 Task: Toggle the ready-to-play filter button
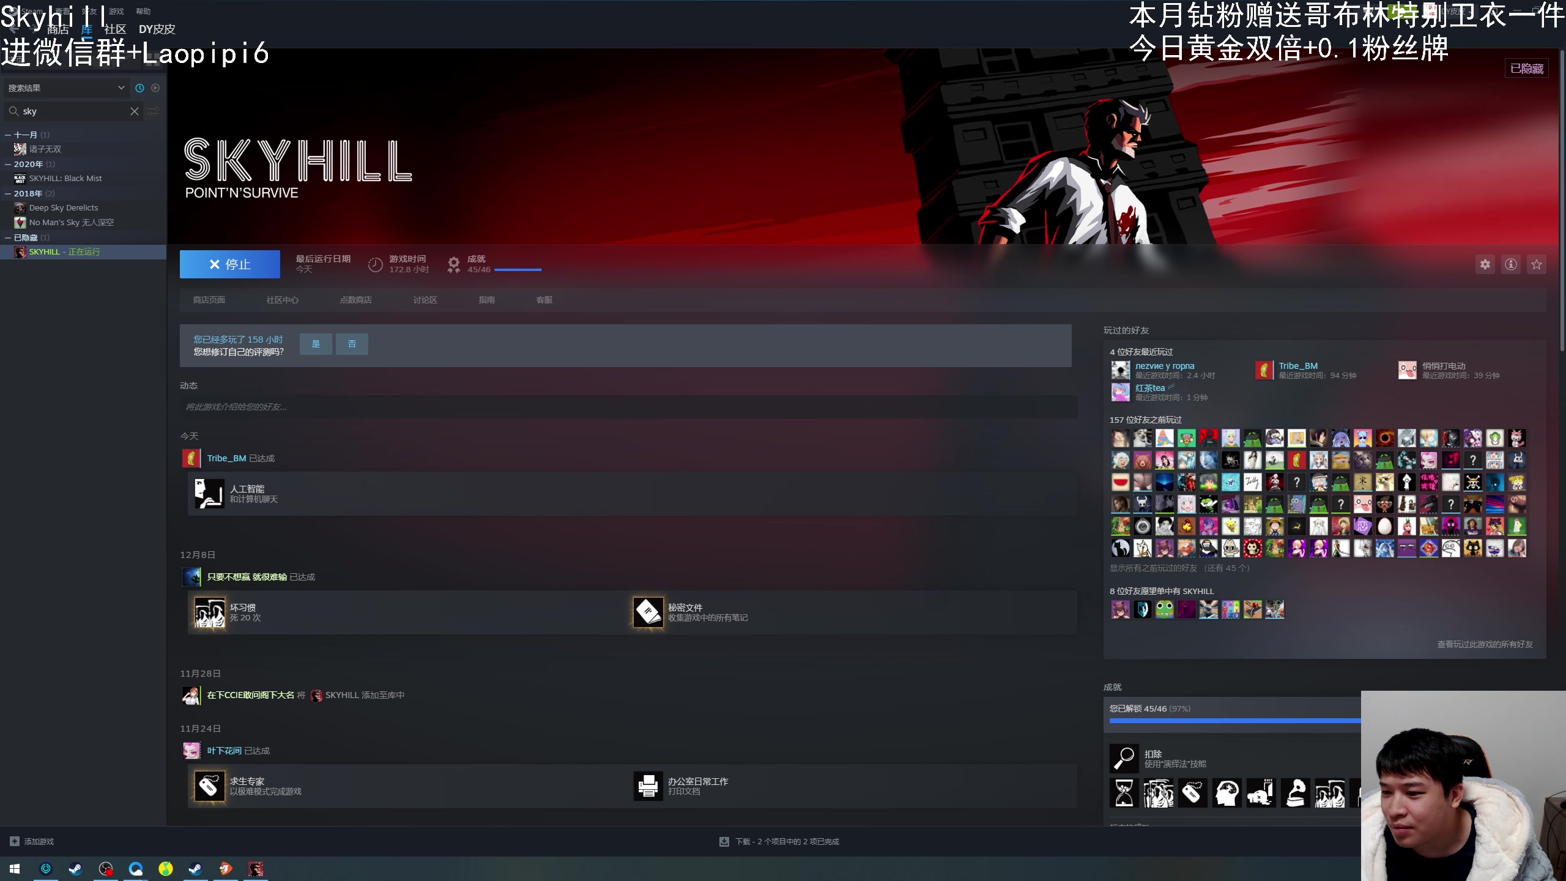155,88
